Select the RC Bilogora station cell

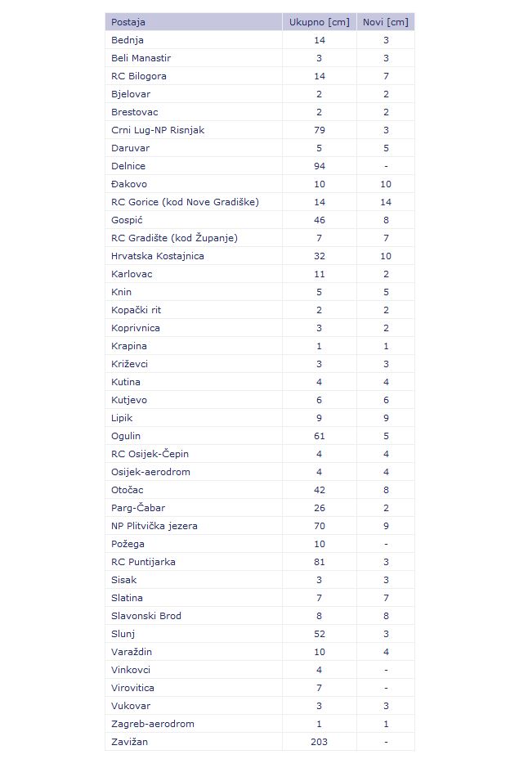[139, 76]
